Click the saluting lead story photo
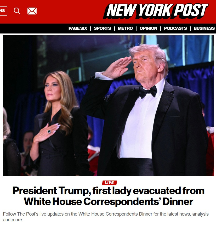This screenshot has height=225, width=216. [108, 106]
